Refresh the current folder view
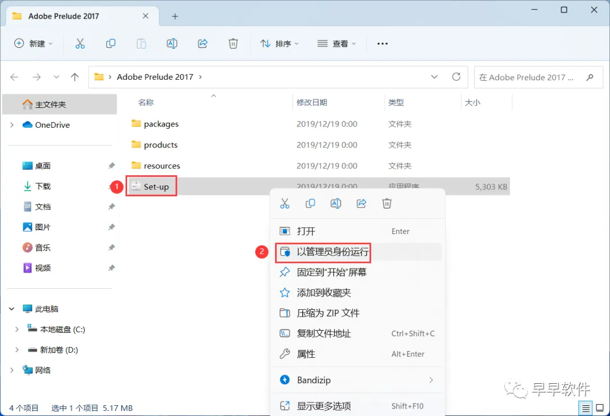 click(x=456, y=77)
